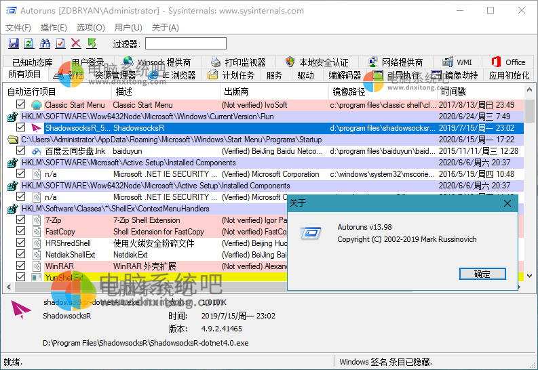Viewport: 538px width, 370px height.
Task: Uncheck the FastCopy shell extension entry
Action: coord(20,231)
